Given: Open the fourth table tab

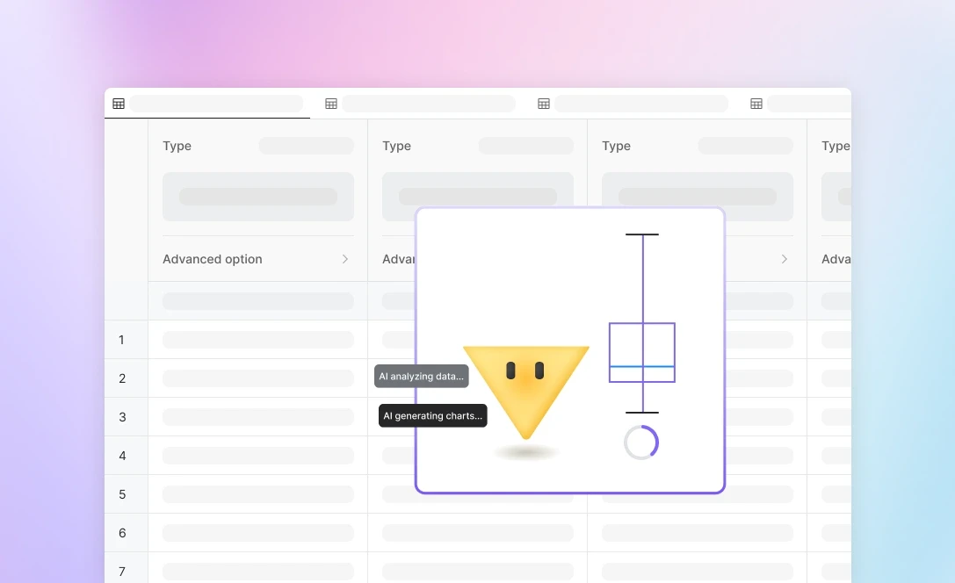Looking at the screenshot, I should coord(799,104).
